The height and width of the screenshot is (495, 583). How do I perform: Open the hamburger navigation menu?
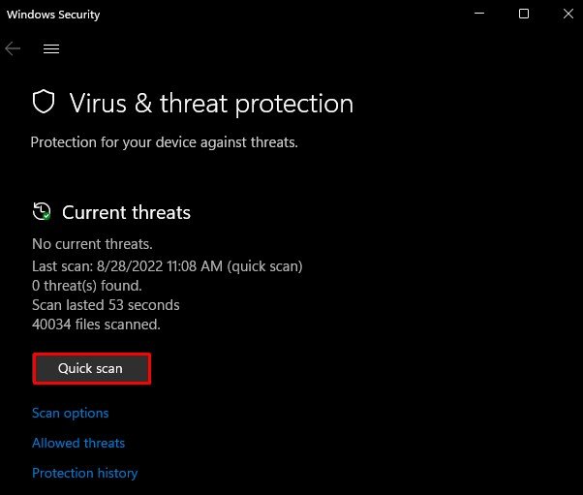click(x=51, y=48)
